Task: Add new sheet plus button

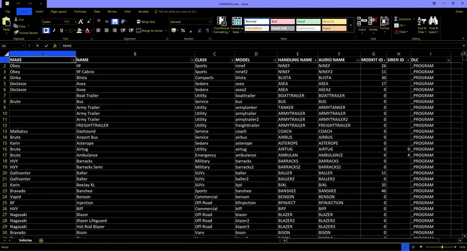Action: [x=41, y=240]
